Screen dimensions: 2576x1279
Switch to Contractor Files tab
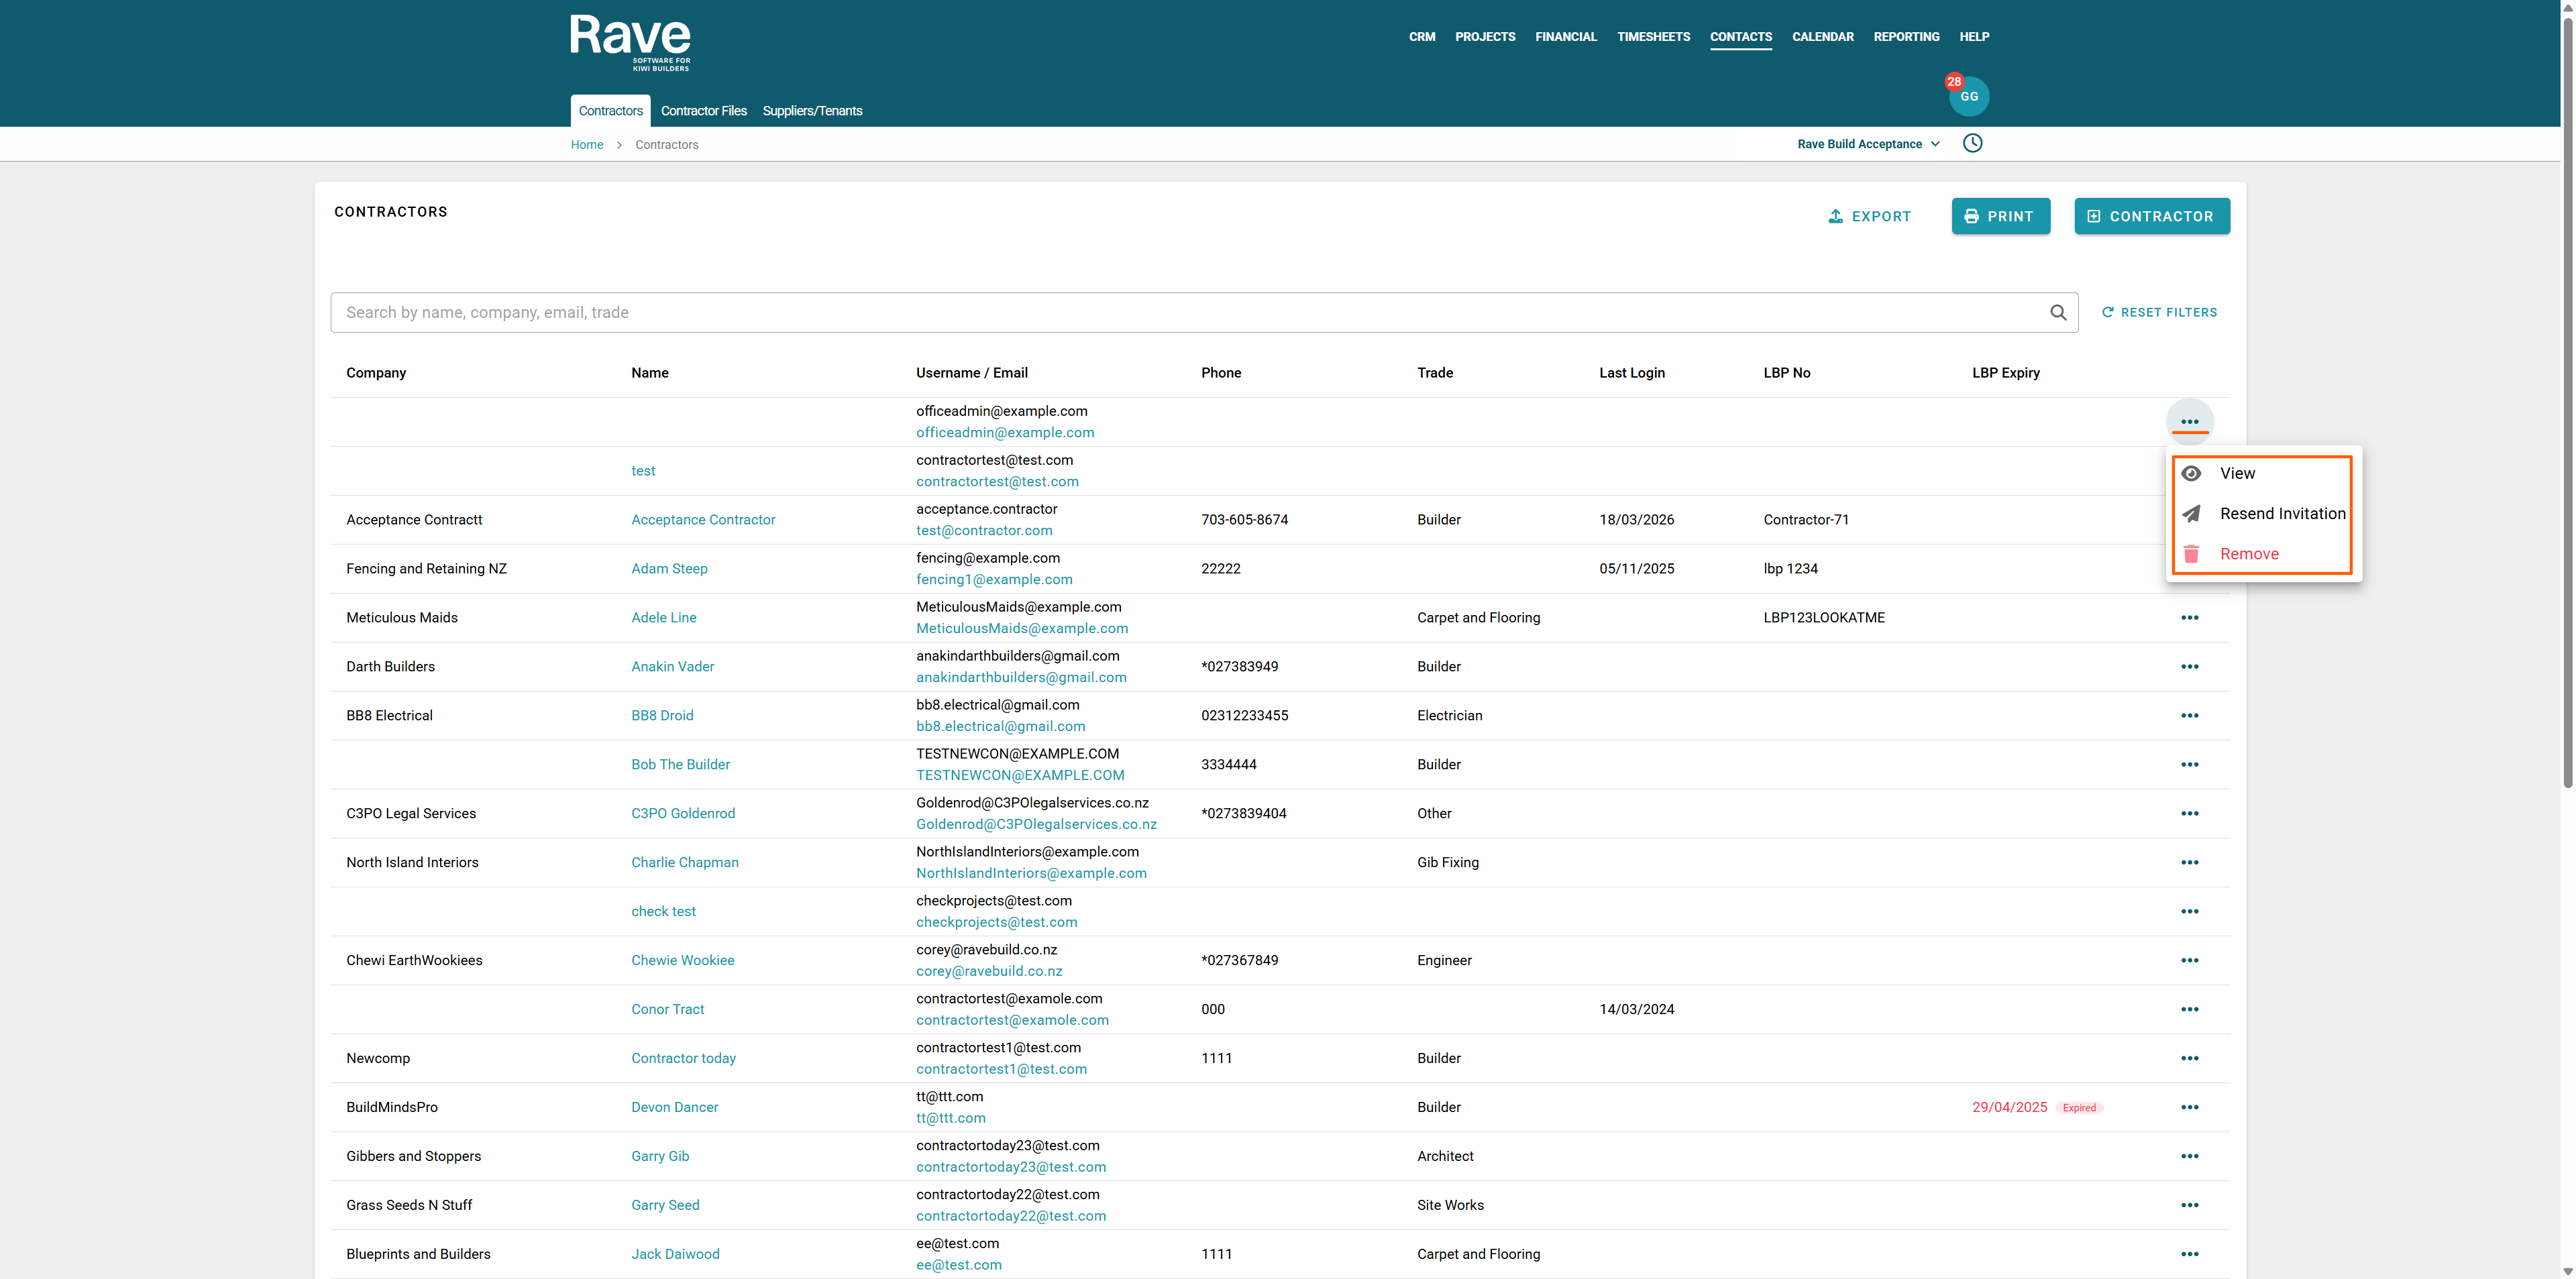coord(703,111)
